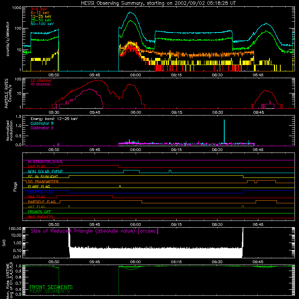Click the 1.5 tick on modulation axis

(x=18, y=117)
